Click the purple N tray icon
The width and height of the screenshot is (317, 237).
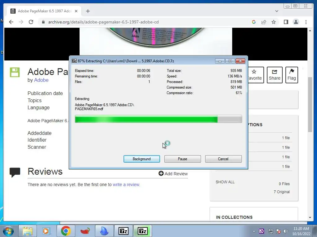click(x=261, y=231)
